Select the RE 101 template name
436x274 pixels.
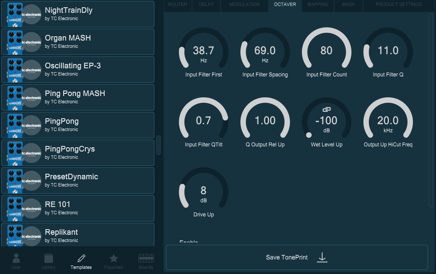pos(58,204)
